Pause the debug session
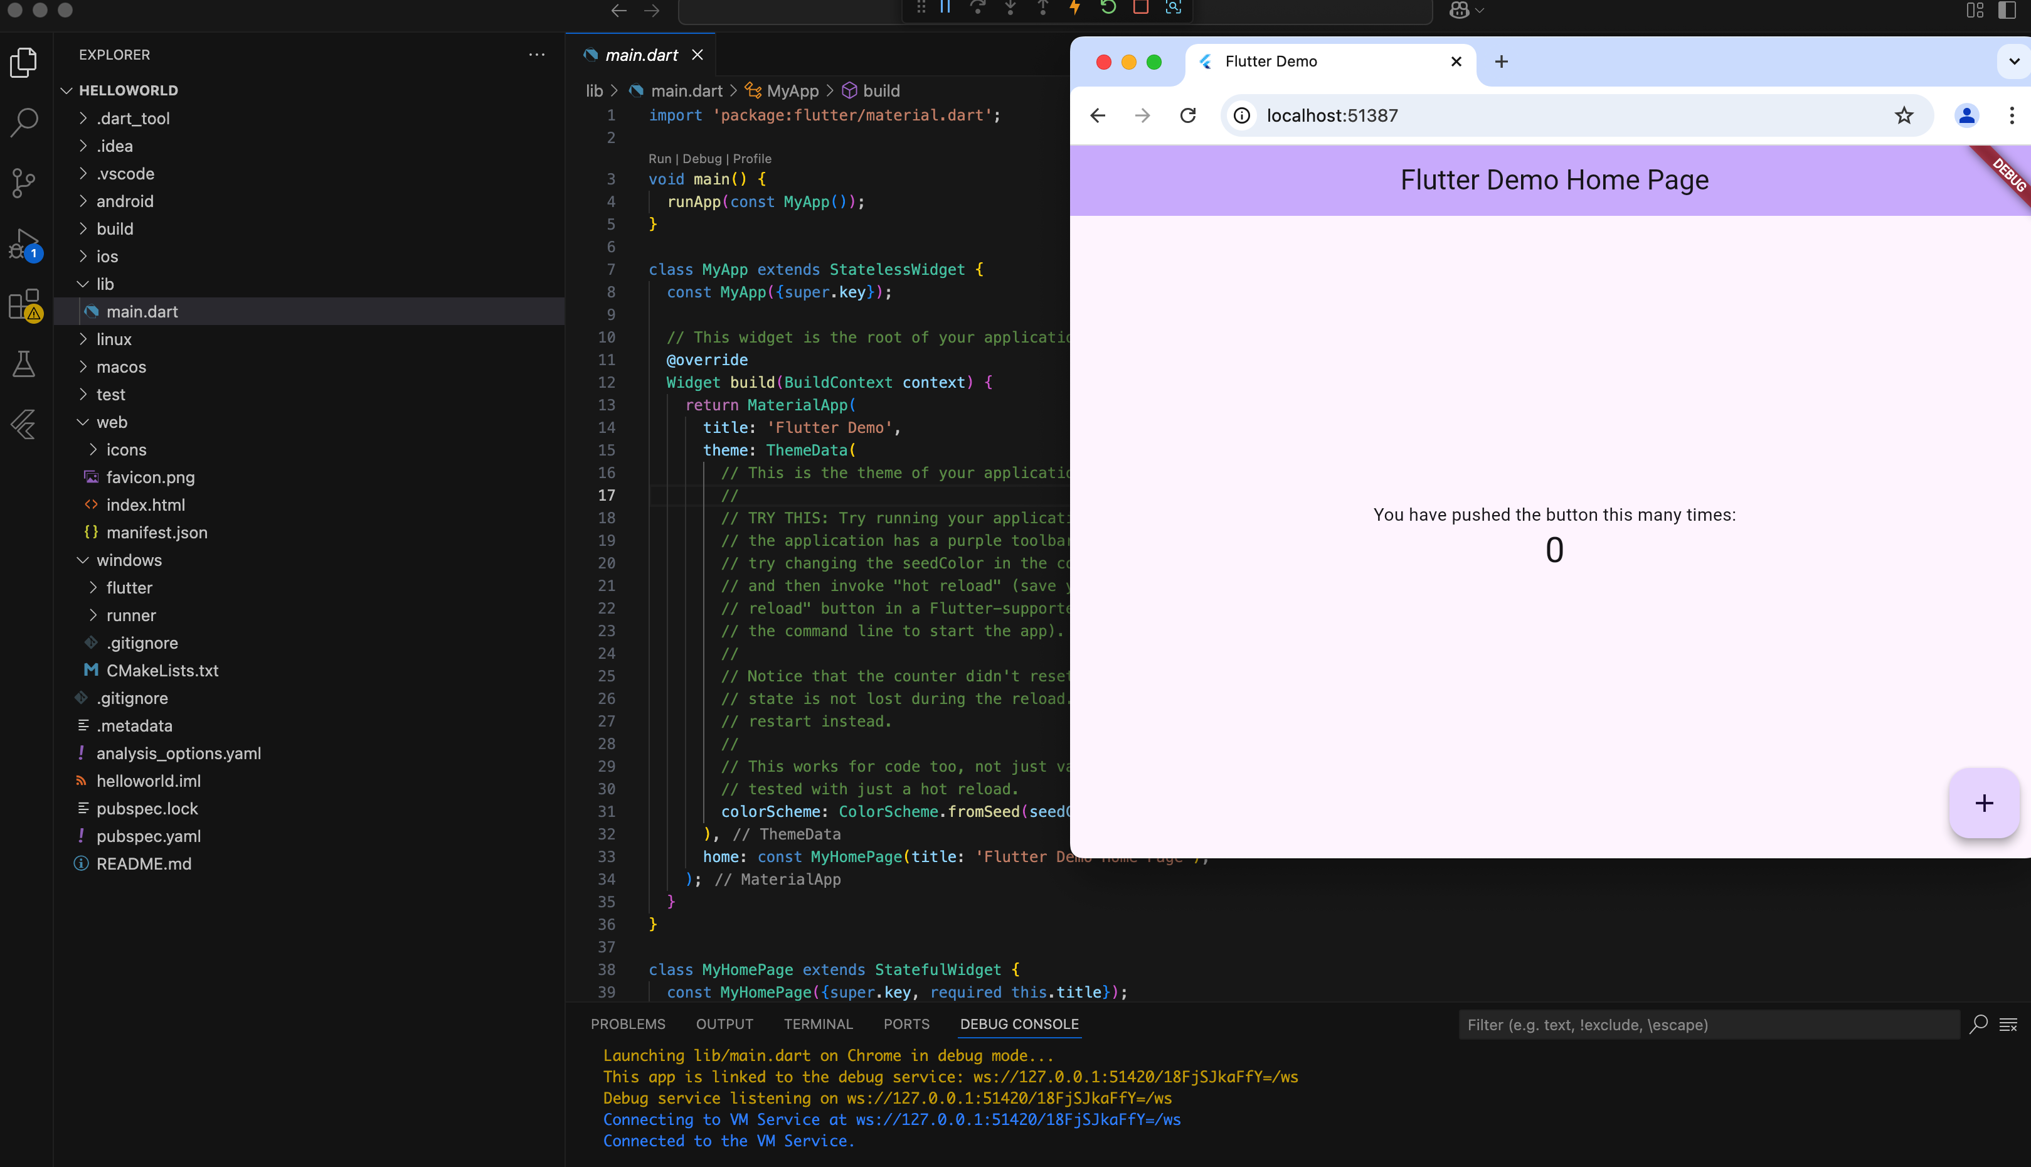Image resolution: width=2031 pixels, height=1167 pixels. (945, 8)
